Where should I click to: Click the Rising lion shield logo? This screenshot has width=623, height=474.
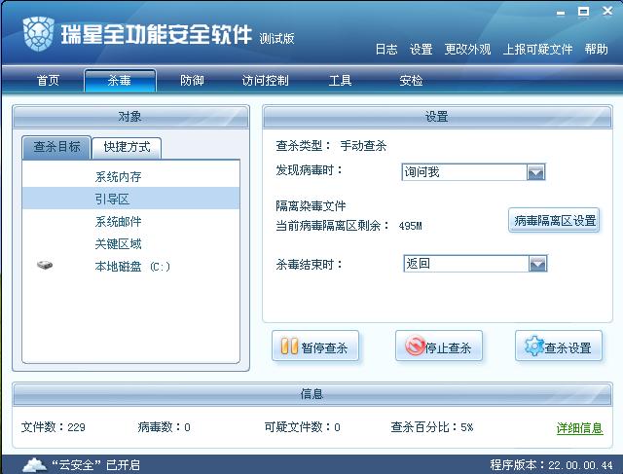pos(38,34)
